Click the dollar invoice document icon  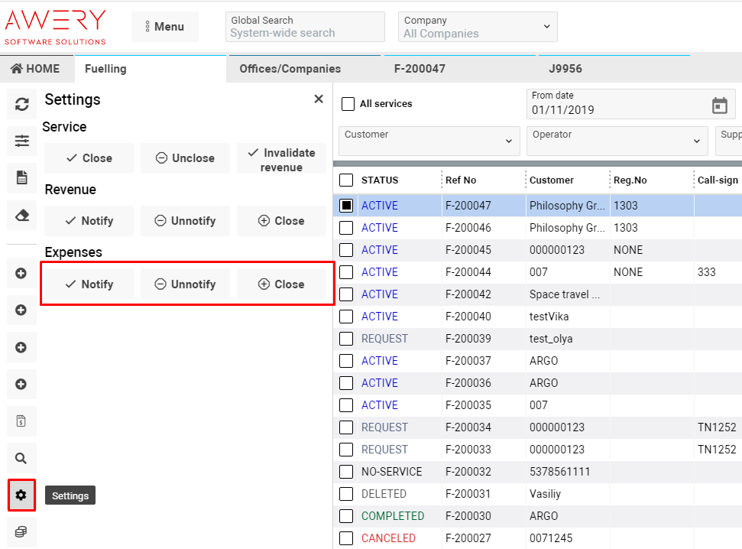pyautogui.click(x=21, y=421)
